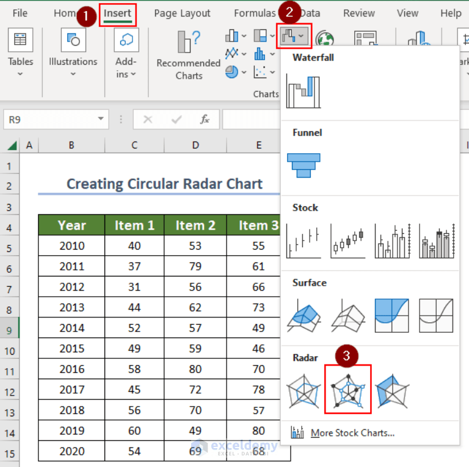Viewport: 469px width, 467px height.
Task: Select the Funnel chart thumbnail
Action: point(304,165)
